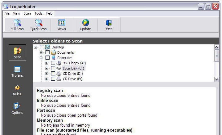222x135 pixels.
Task: Select the CD Drive (E:) label
Action: coord(73,79)
